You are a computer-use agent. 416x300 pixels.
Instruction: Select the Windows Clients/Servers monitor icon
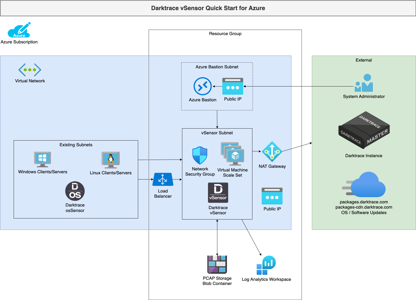point(43,159)
